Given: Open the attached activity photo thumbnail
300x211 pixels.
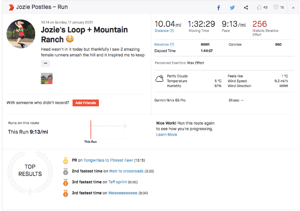Looking at the screenshot, I should (46, 78).
